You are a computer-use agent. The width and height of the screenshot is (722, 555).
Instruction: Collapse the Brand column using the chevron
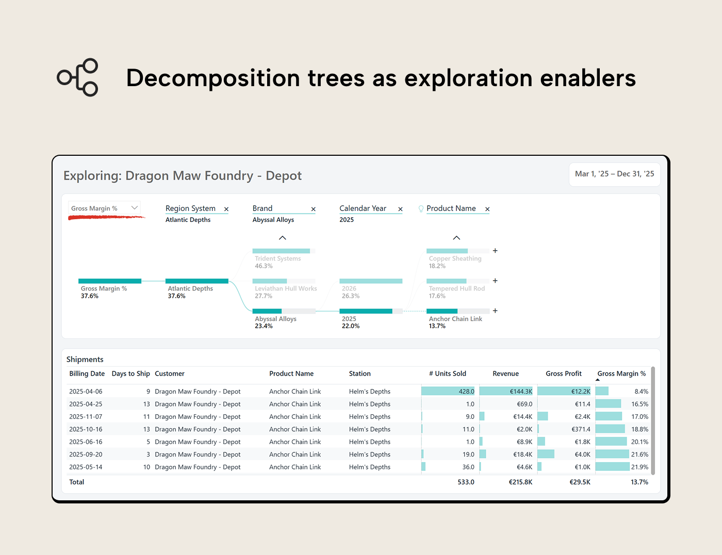click(x=282, y=237)
